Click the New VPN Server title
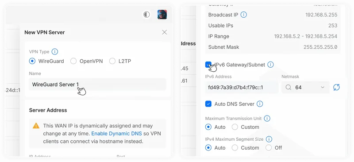Viewport: 354px width, 162px height. [x=45, y=32]
